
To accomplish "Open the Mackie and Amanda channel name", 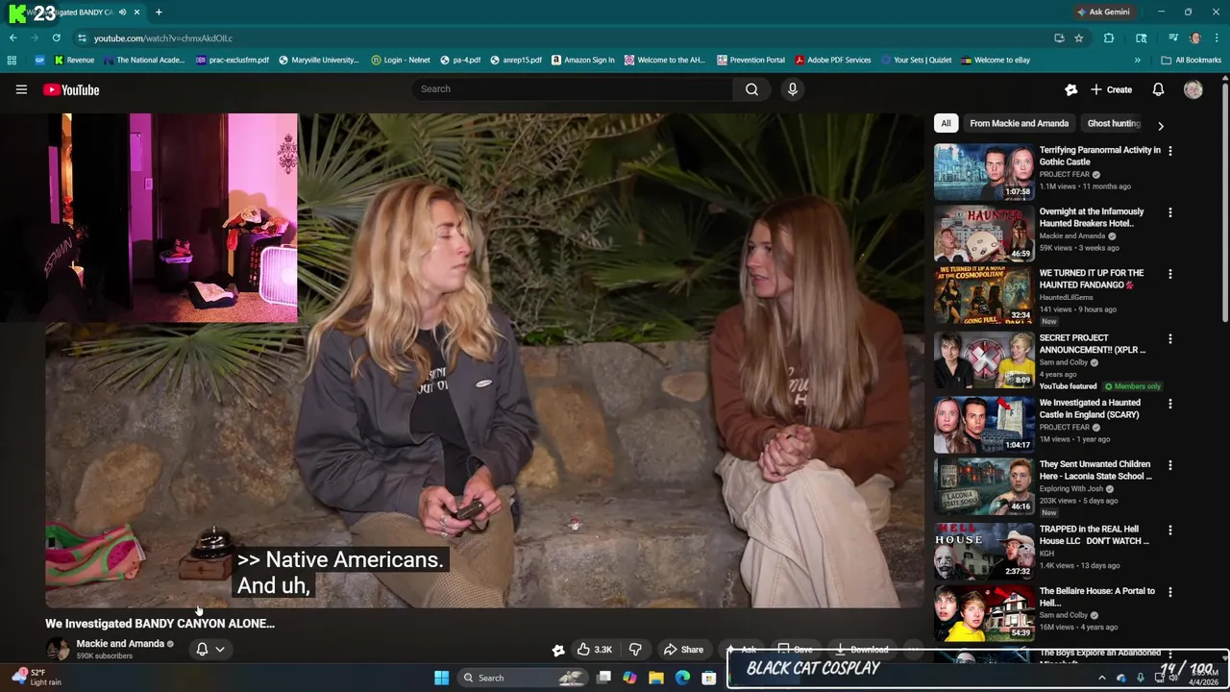I will tap(120, 644).
